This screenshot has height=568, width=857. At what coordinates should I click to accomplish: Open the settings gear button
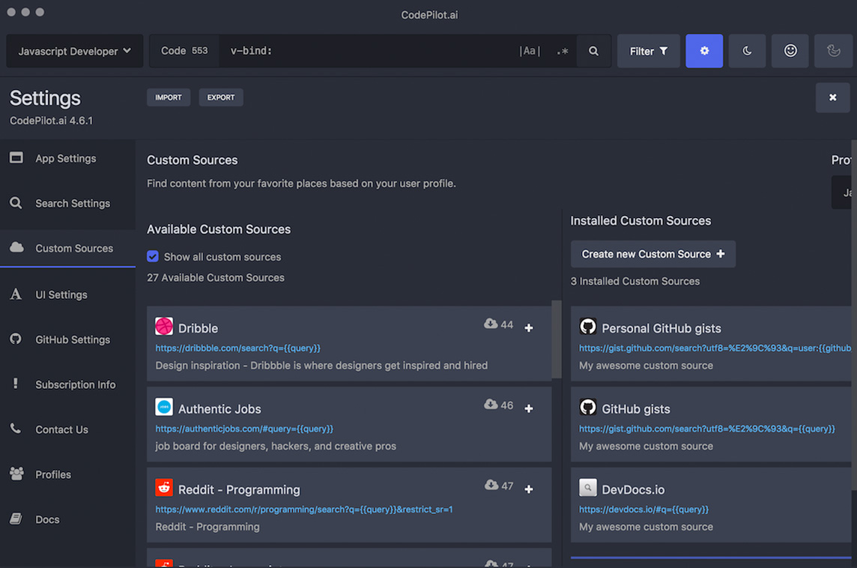coord(704,51)
